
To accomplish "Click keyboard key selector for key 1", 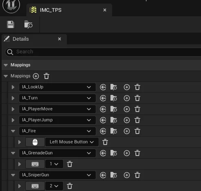I will coord(35,164).
